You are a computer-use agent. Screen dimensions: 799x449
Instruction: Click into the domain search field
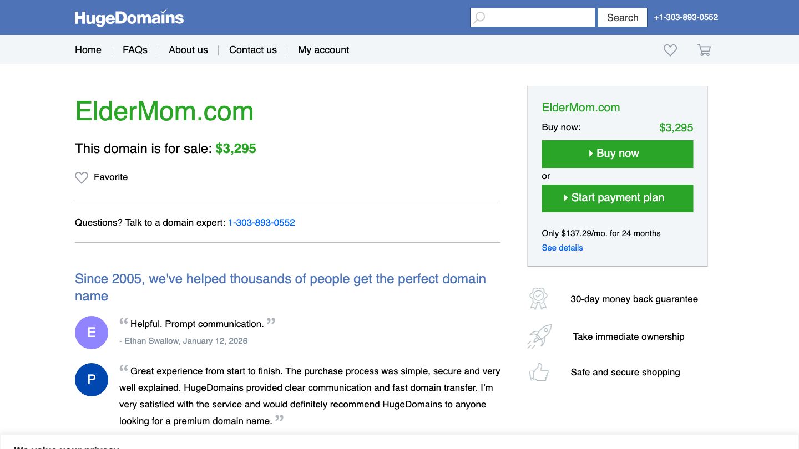(x=539, y=18)
